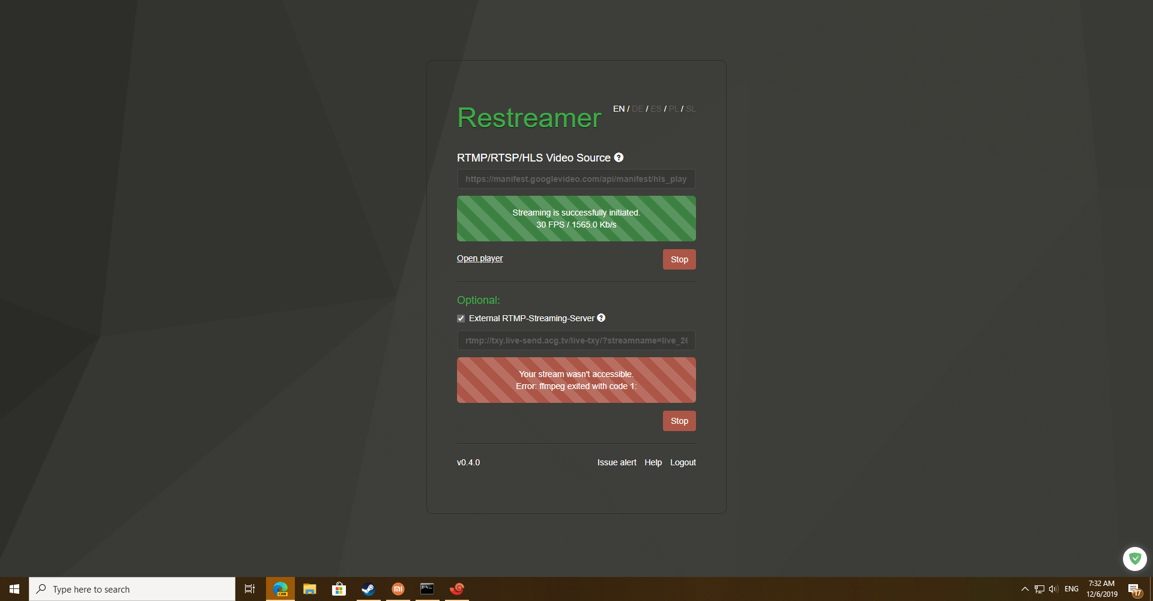Stop the external RTMP stream
This screenshot has width=1153, height=601.
coord(679,421)
